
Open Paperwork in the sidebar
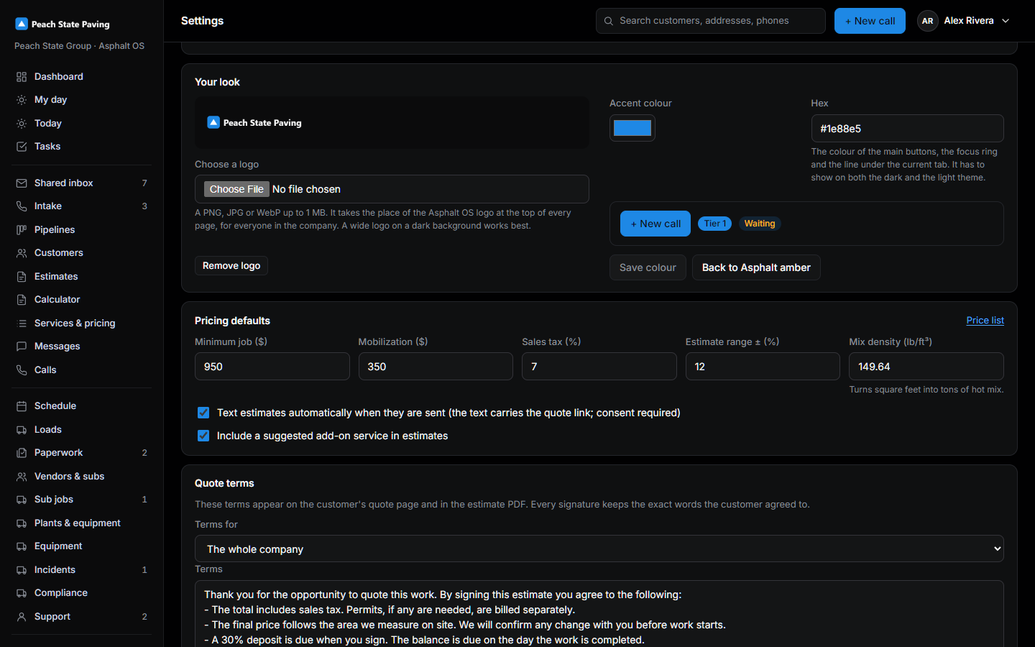click(82, 453)
